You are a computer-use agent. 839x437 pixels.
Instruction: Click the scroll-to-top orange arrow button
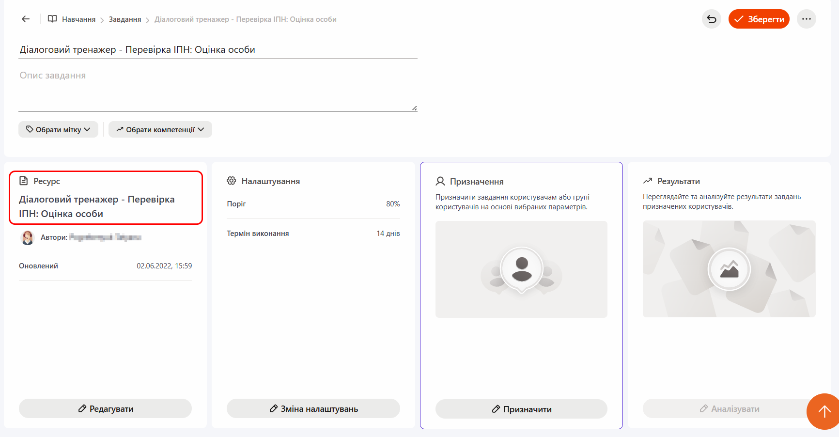pos(824,411)
